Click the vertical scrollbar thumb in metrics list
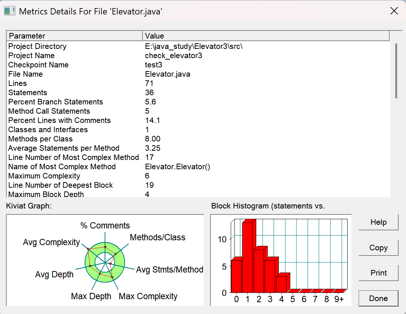The image size is (406, 314). pyautogui.click(x=396, y=71)
